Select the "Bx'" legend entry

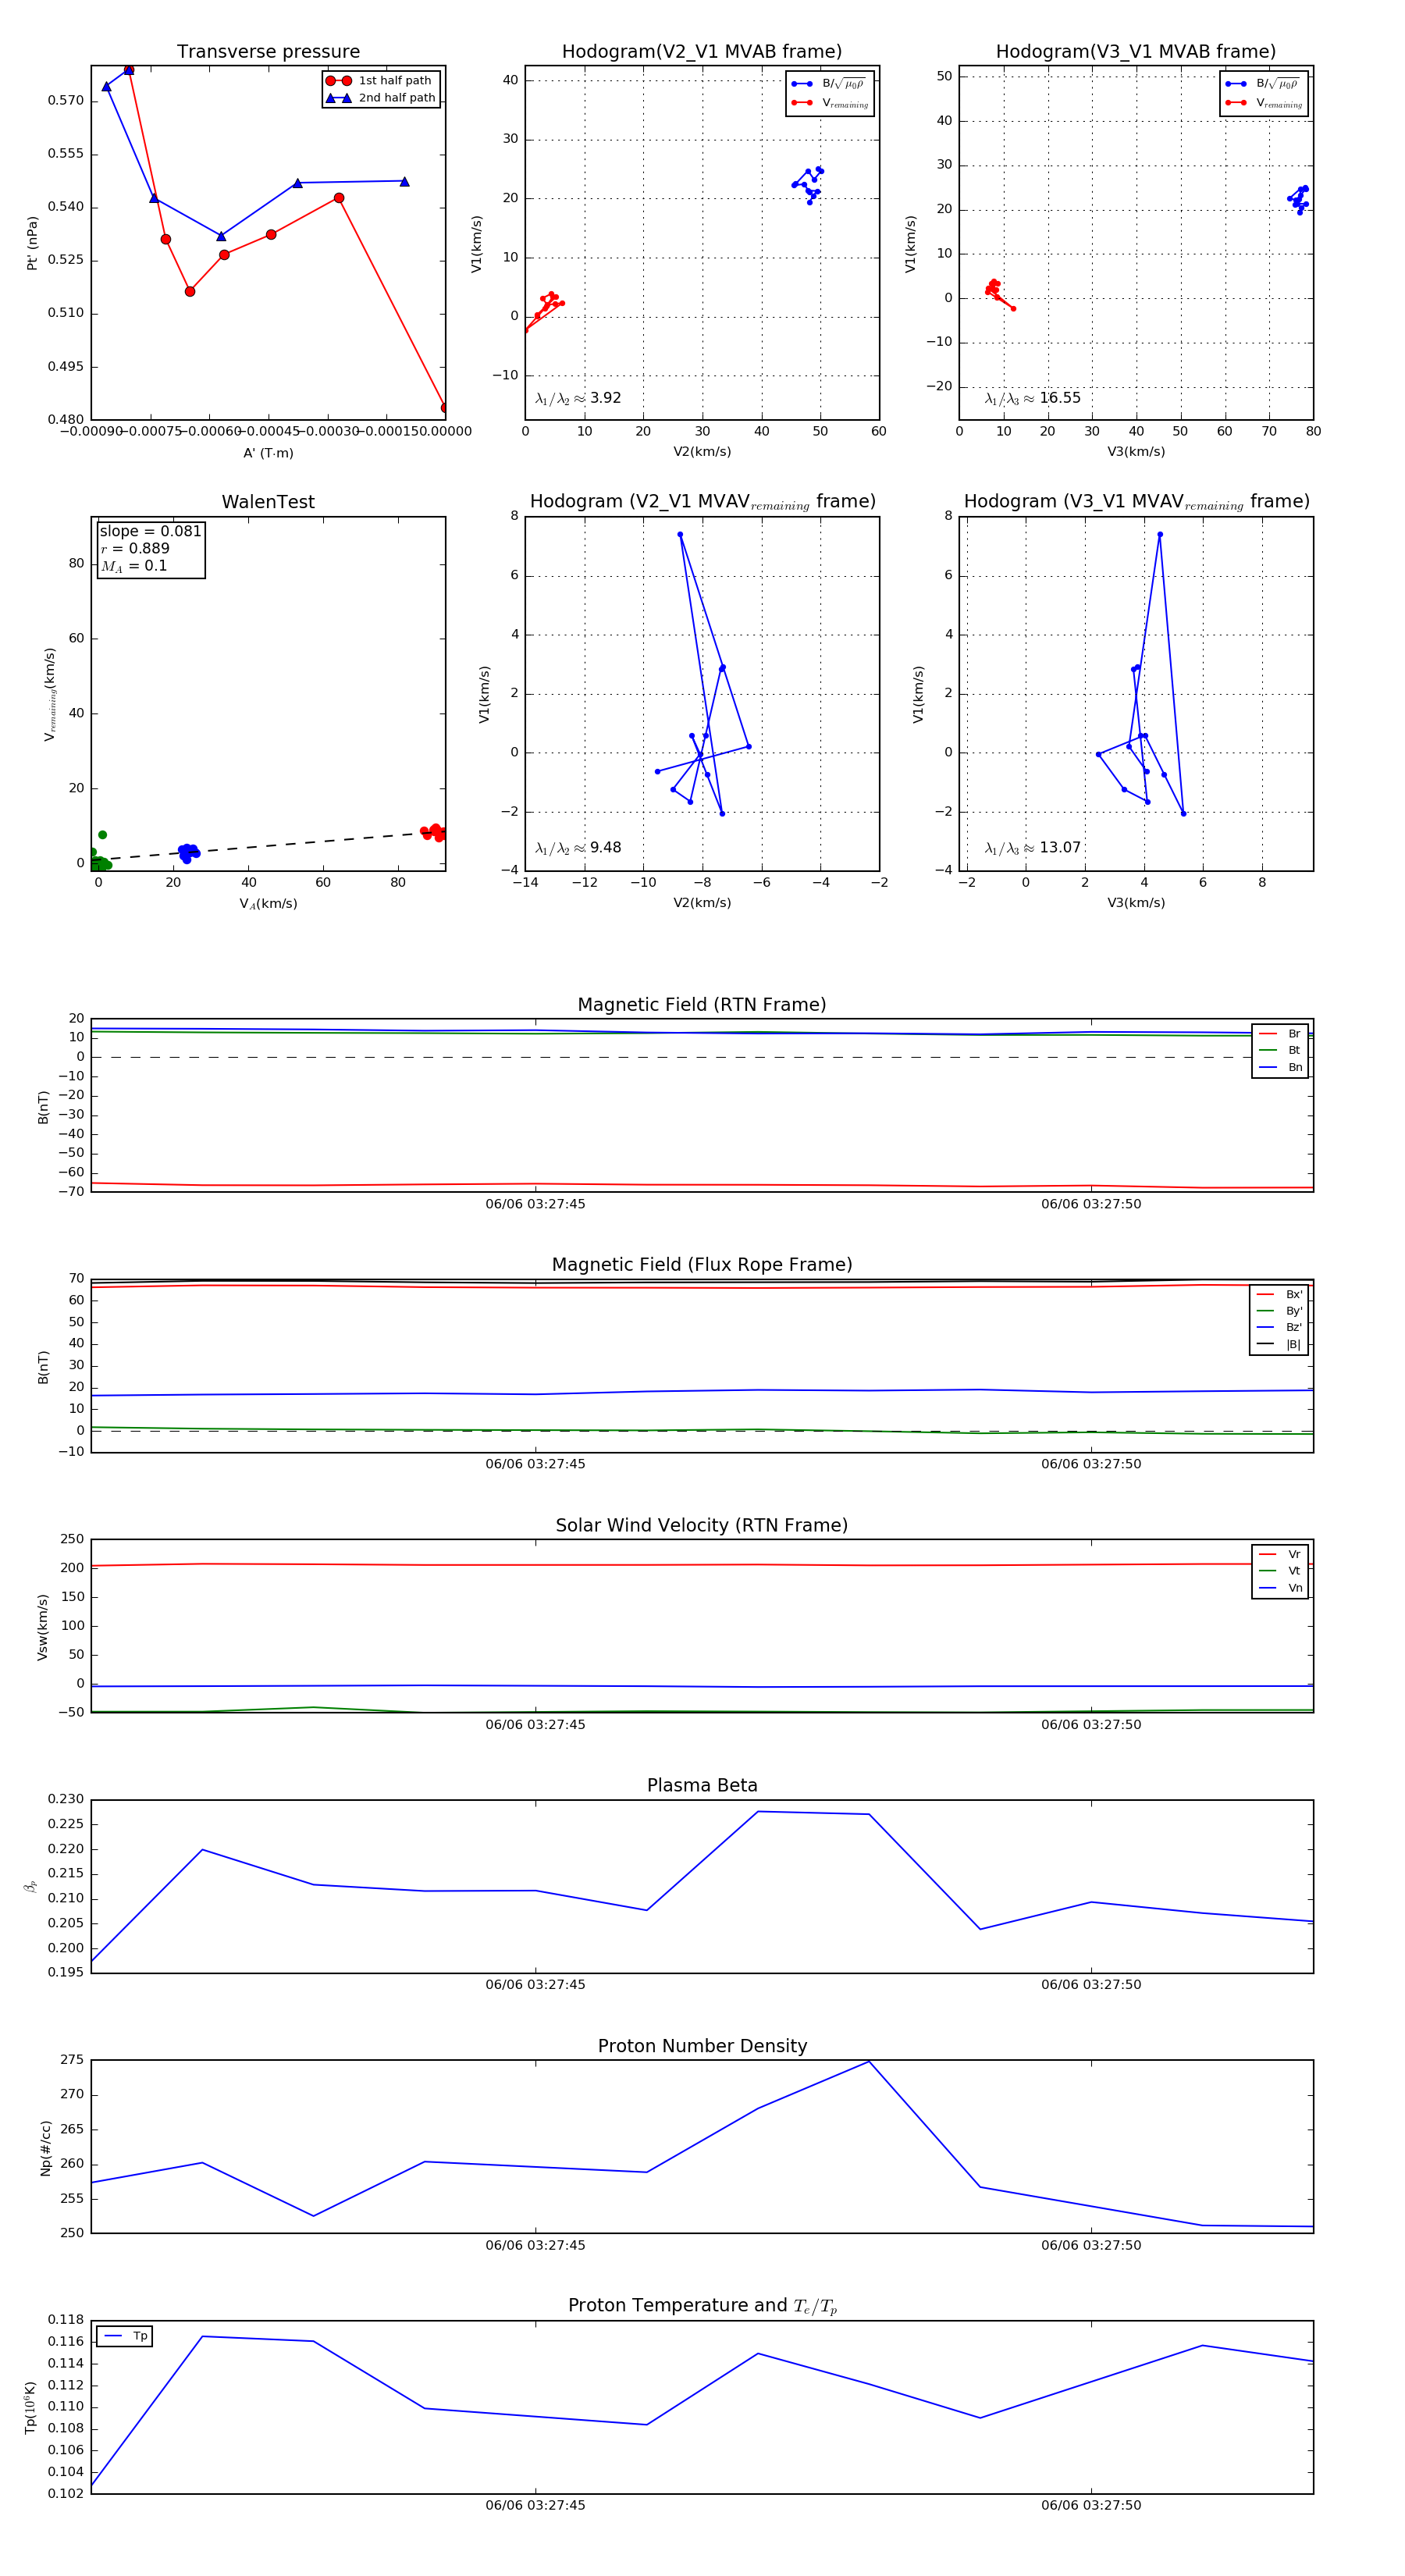[x=1279, y=1294]
